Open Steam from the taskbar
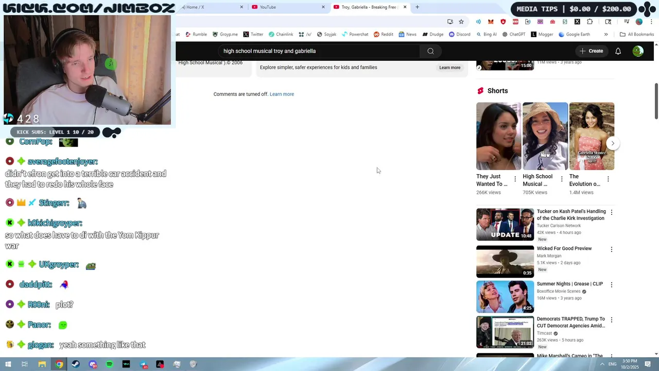659x371 pixels. pyautogui.click(x=76, y=364)
